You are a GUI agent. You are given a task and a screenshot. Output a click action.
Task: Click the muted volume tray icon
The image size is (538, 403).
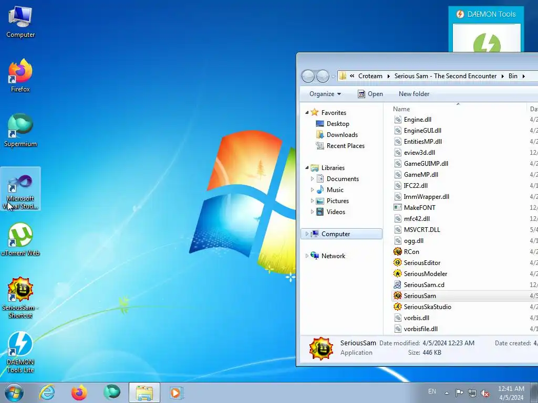[485, 393]
